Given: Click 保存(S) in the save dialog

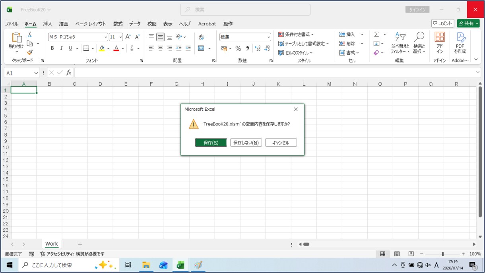Looking at the screenshot, I should click(211, 142).
